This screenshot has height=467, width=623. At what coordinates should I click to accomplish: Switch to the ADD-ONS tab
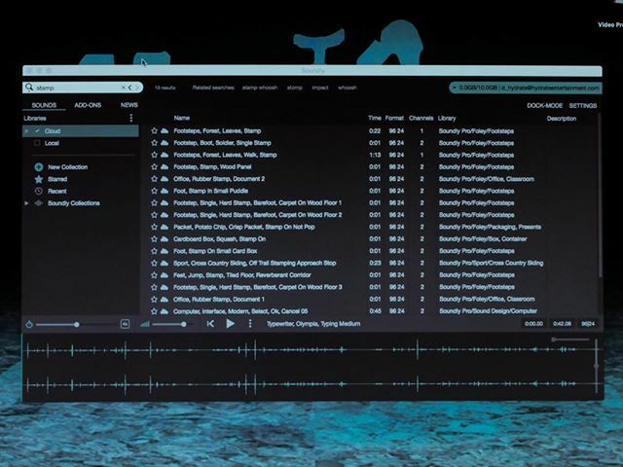(88, 105)
